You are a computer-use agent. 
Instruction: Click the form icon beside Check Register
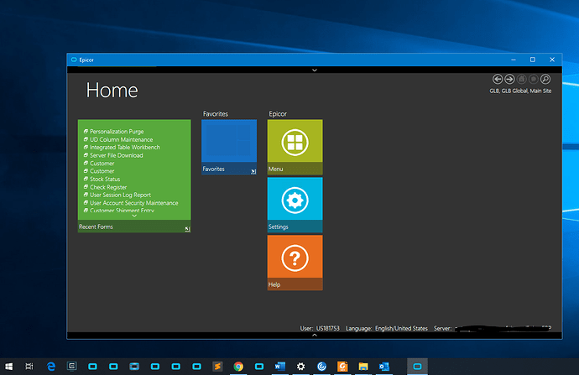click(x=86, y=187)
